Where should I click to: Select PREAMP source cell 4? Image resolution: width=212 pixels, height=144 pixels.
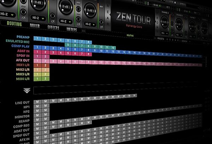[61, 40]
